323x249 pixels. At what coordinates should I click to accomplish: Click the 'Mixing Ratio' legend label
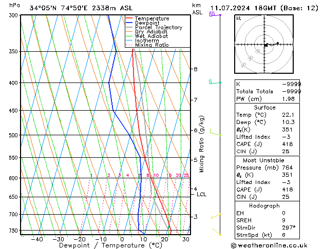(x=152, y=45)
